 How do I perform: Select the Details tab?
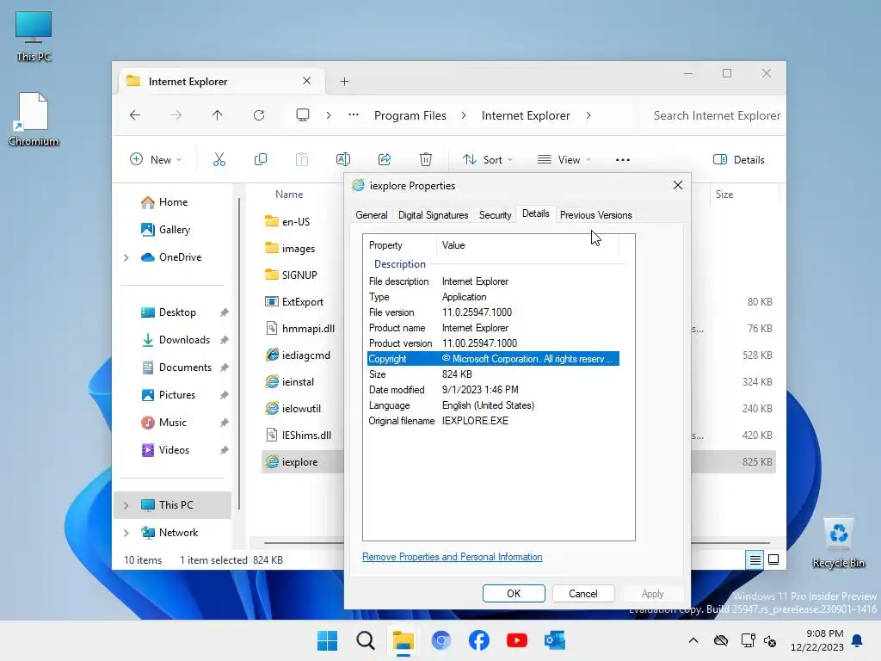pos(535,213)
